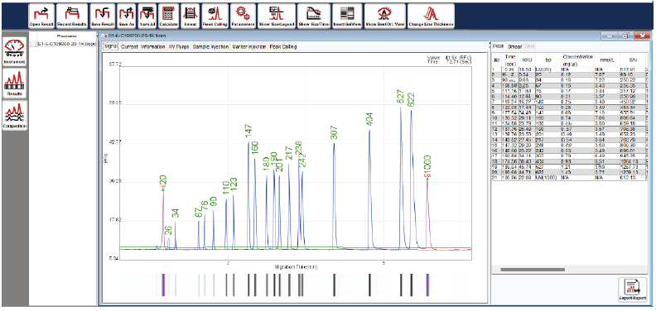The image size is (656, 311).
Task: Open a result file with Open Result
Action: (x=41, y=16)
